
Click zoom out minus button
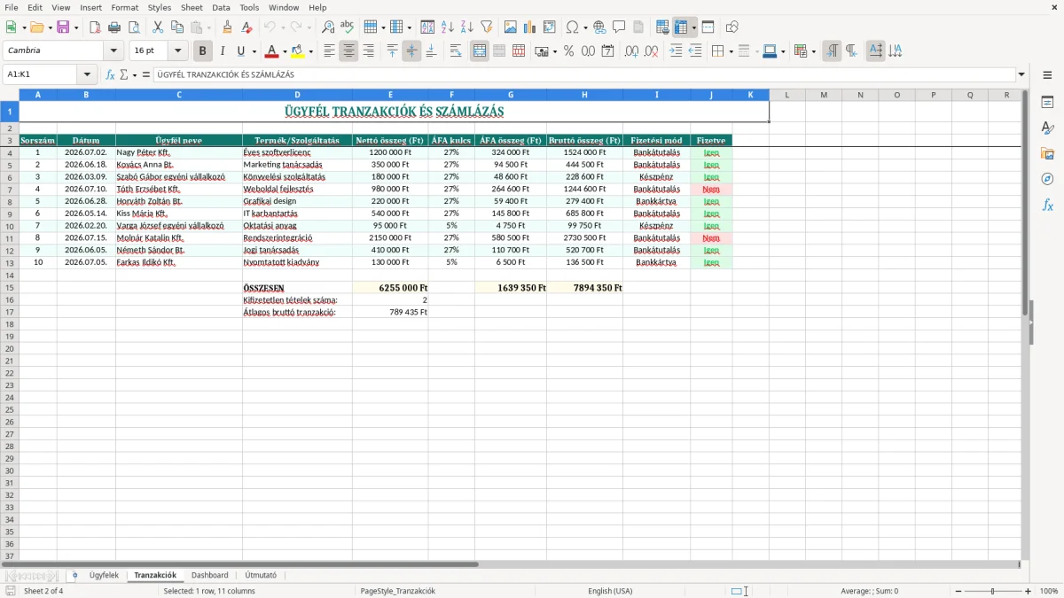[958, 591]
